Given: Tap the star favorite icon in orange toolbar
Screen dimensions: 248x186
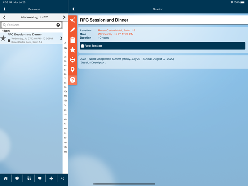Looking at the screenshot, I should point(73,50).
